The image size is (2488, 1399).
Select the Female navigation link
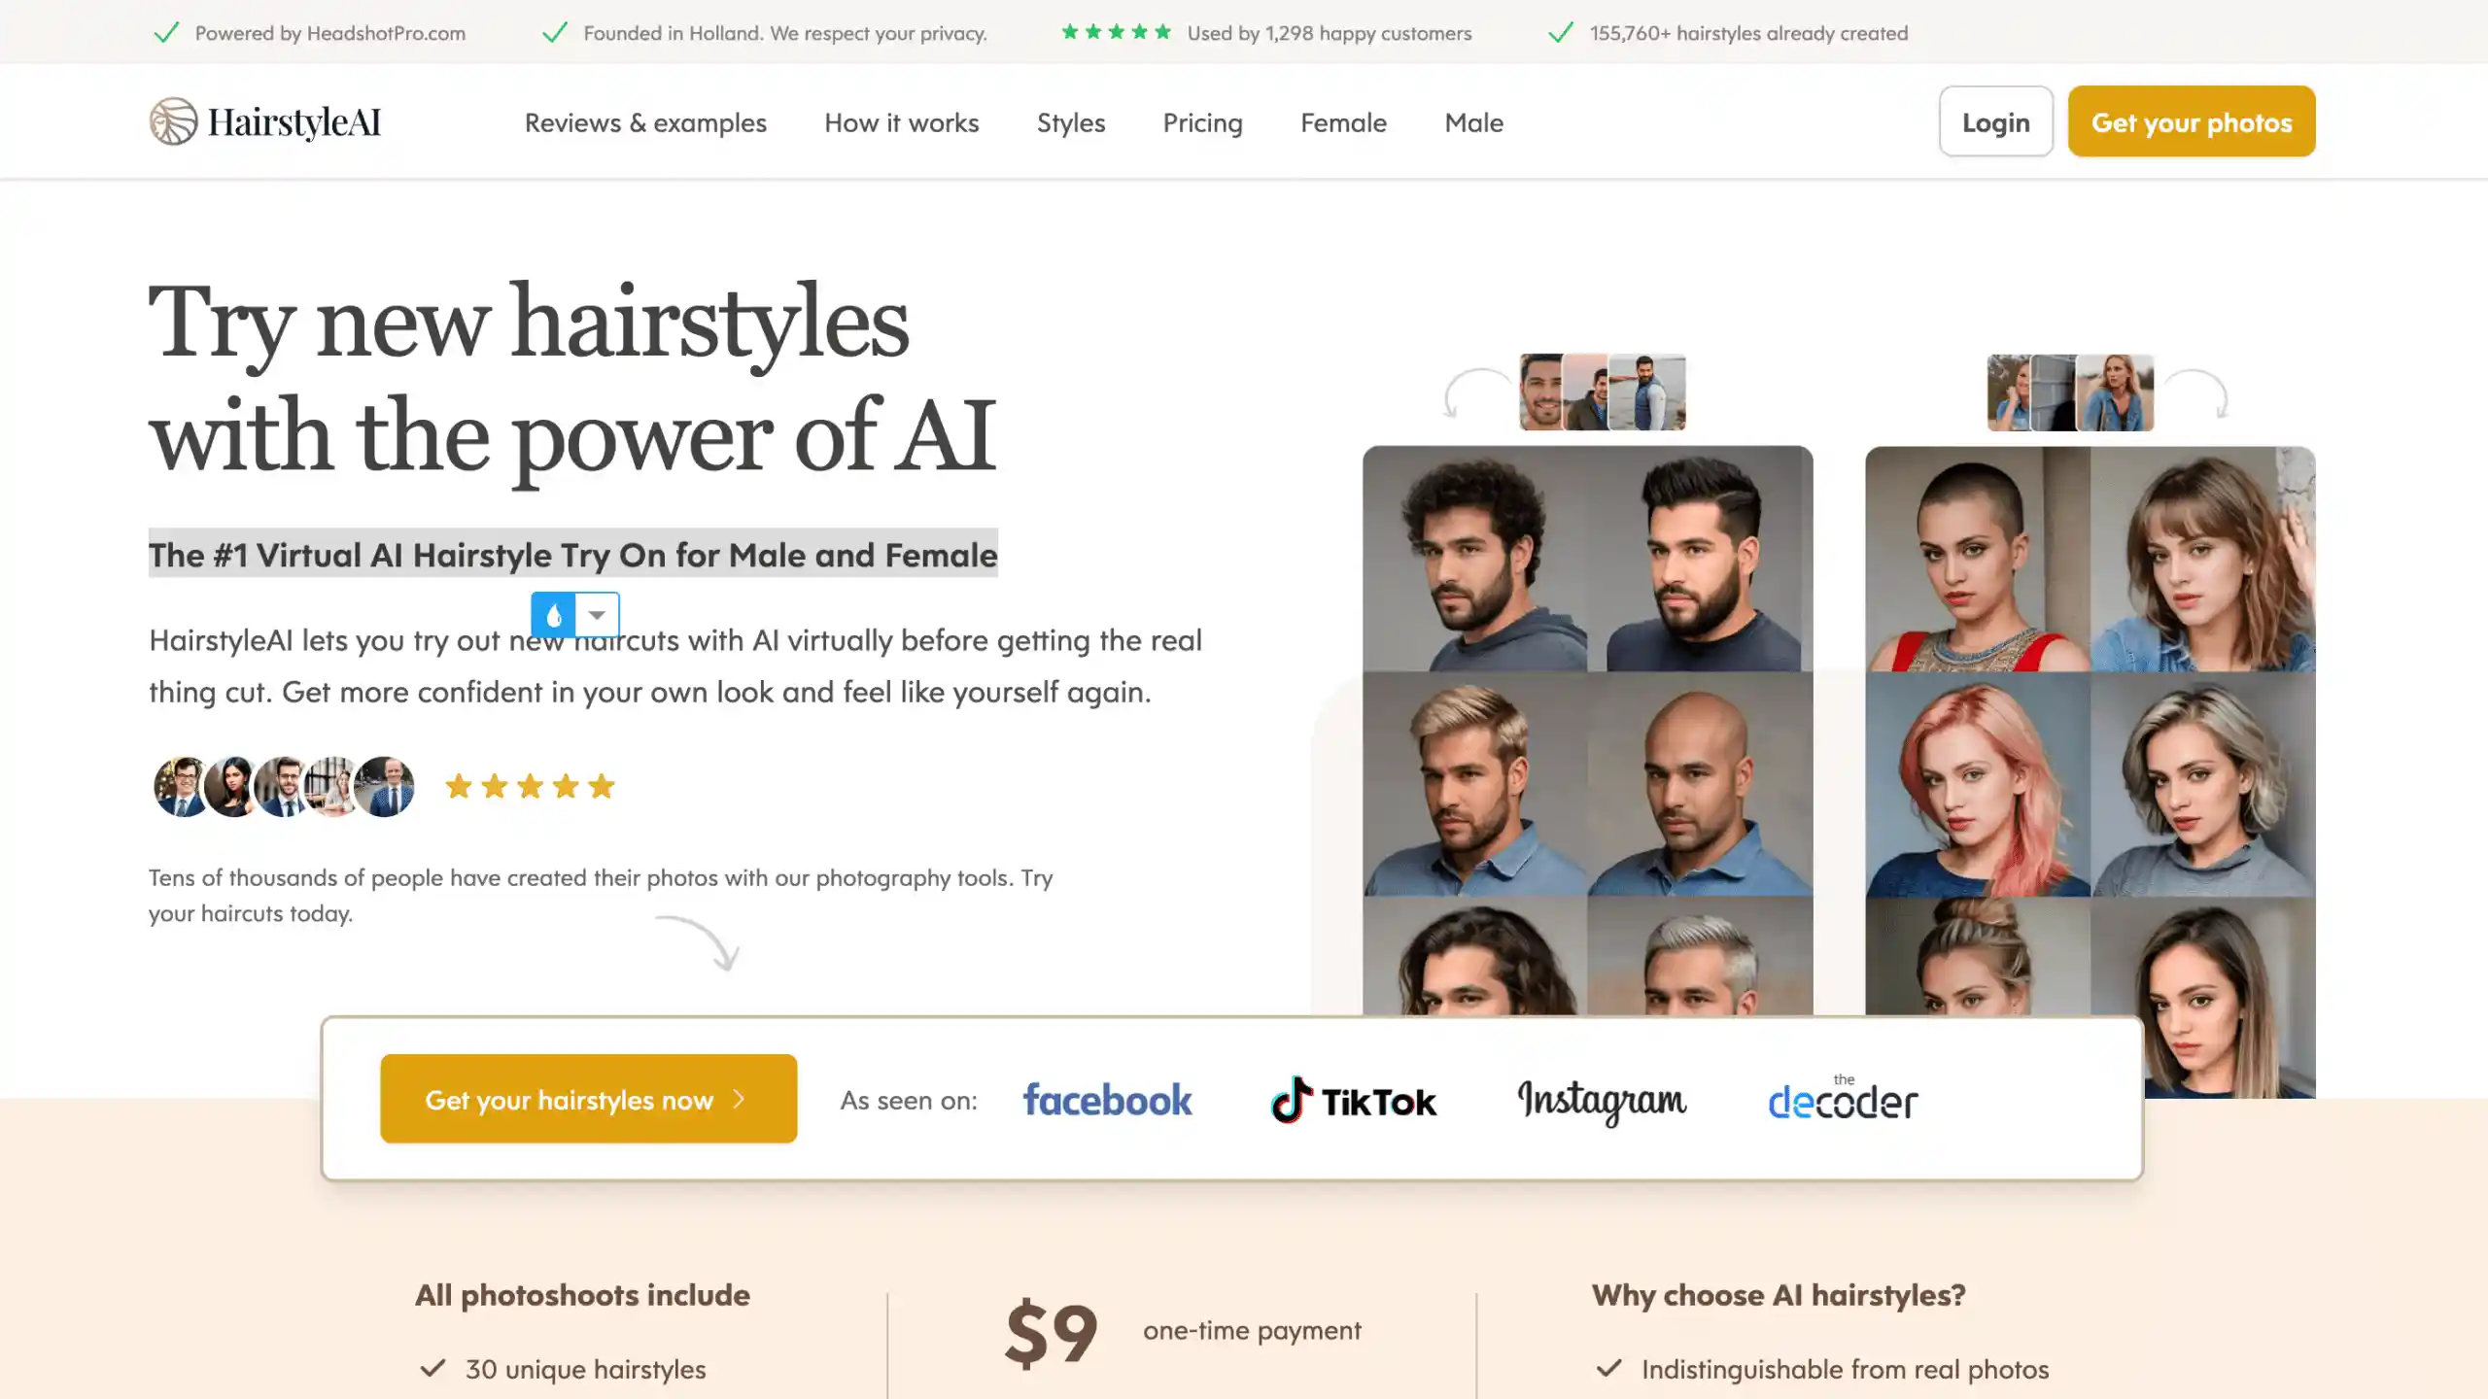pyautogui.click(x=1343, y=122)
